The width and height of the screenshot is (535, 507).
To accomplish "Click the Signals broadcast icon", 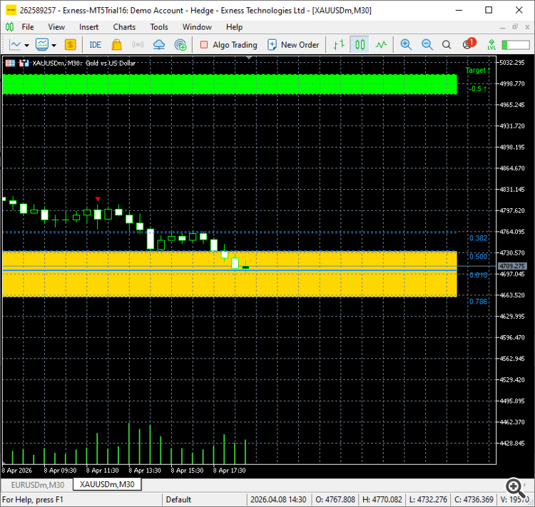I will [x=138, y=45].
